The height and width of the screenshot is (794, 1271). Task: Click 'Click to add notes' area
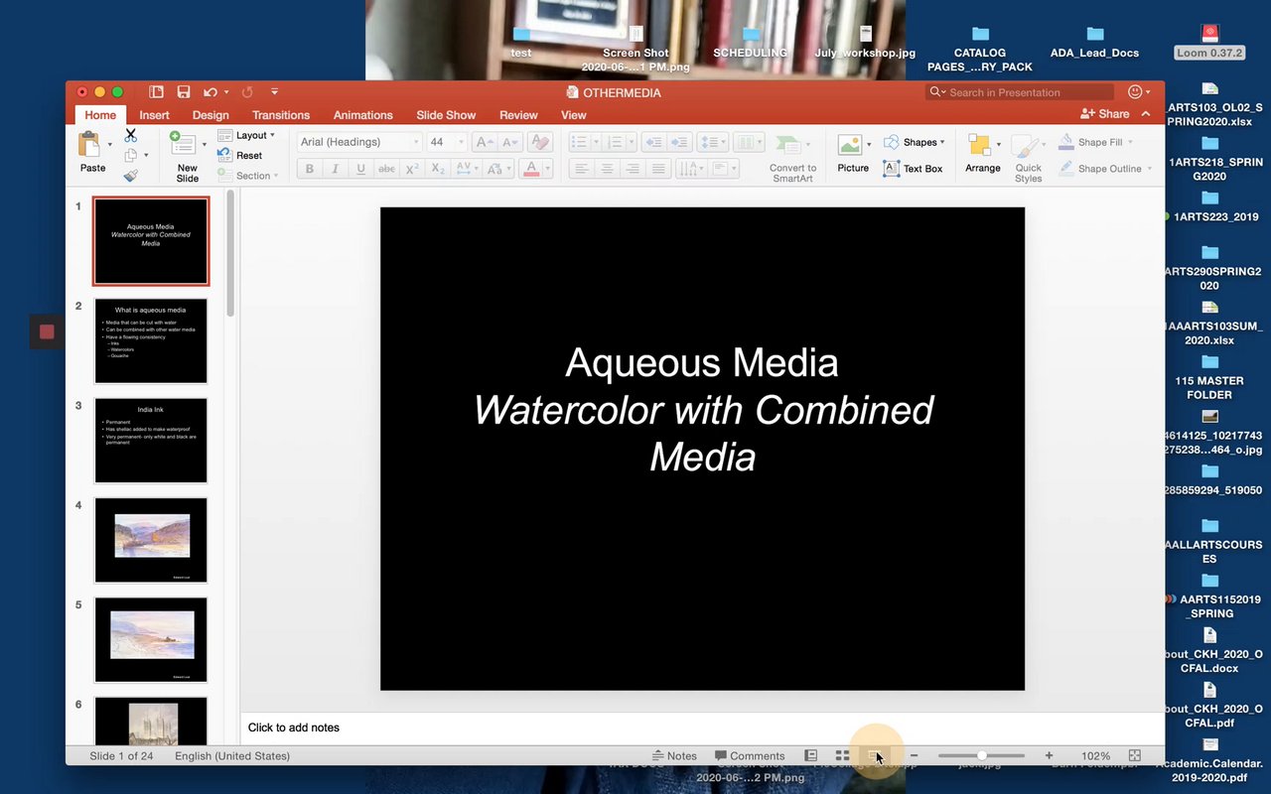[701, 728]
